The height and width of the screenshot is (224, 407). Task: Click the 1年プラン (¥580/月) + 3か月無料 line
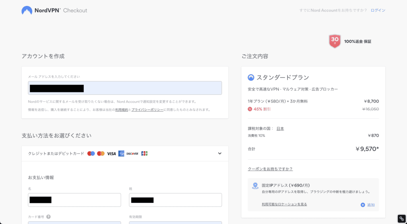(278, 101)
